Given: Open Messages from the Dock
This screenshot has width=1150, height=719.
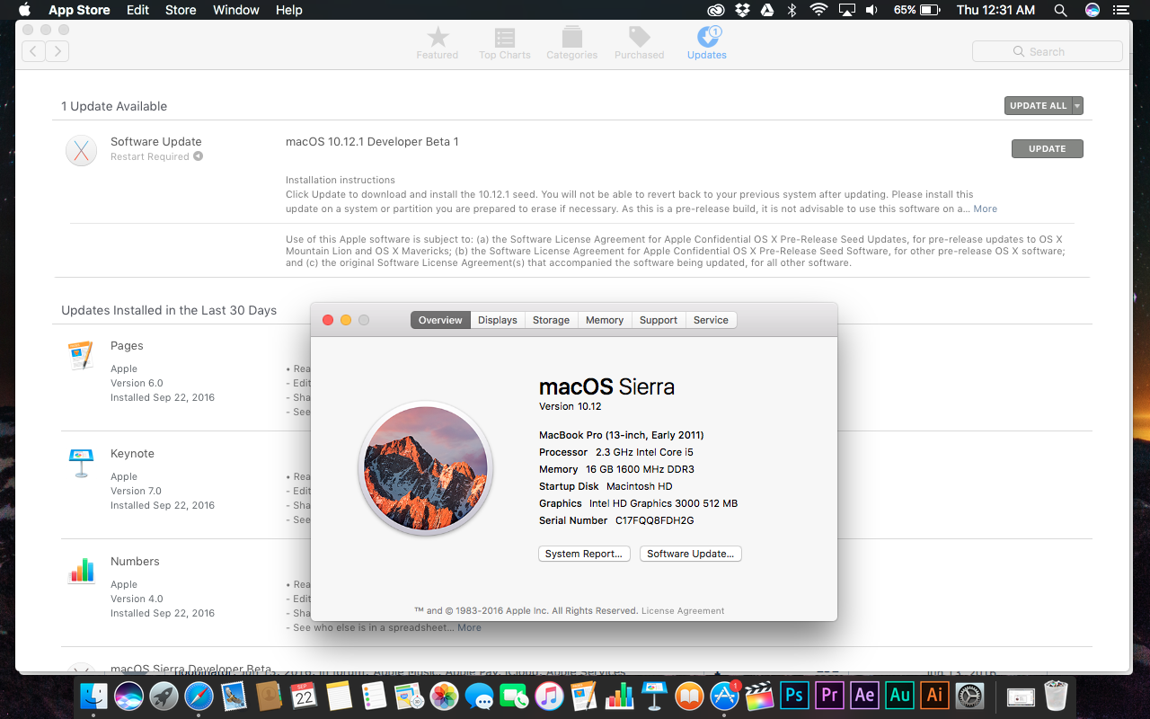Looking at the screenshot, I should [x=479, y=695].
